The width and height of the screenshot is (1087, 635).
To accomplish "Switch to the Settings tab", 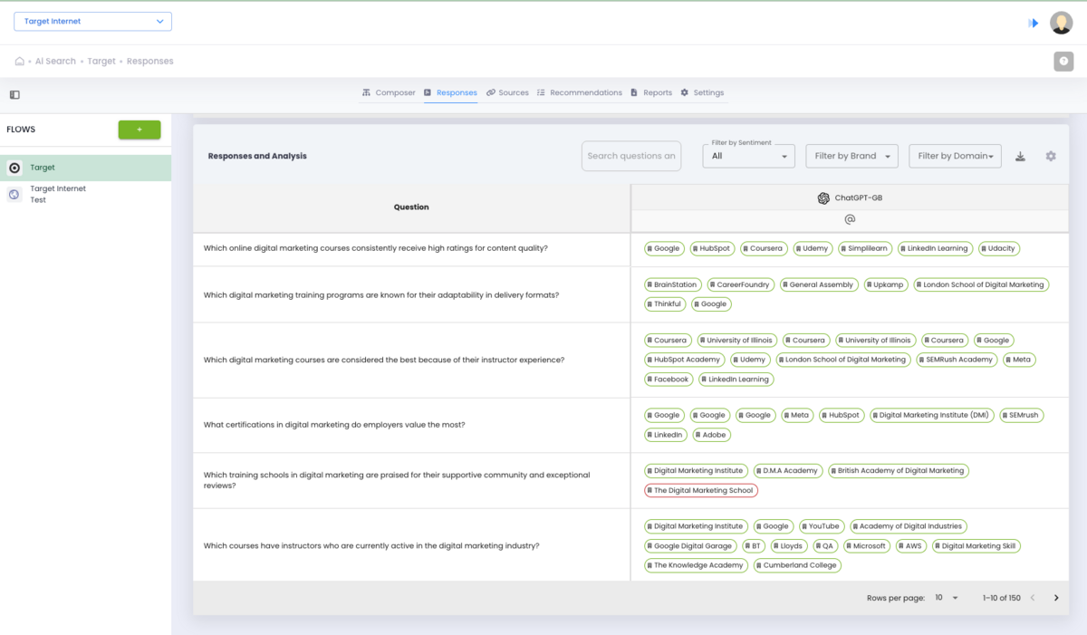I will pyautogui.click(x=702, y=92).
